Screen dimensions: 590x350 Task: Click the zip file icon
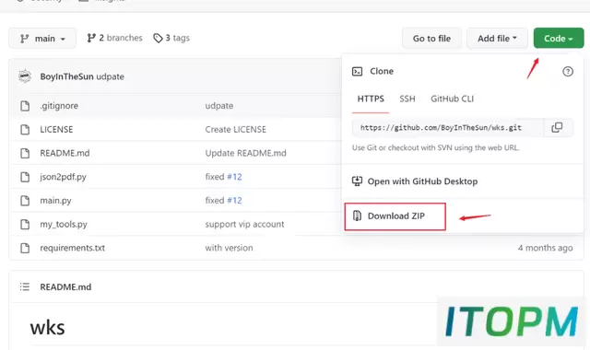(357, 216)
